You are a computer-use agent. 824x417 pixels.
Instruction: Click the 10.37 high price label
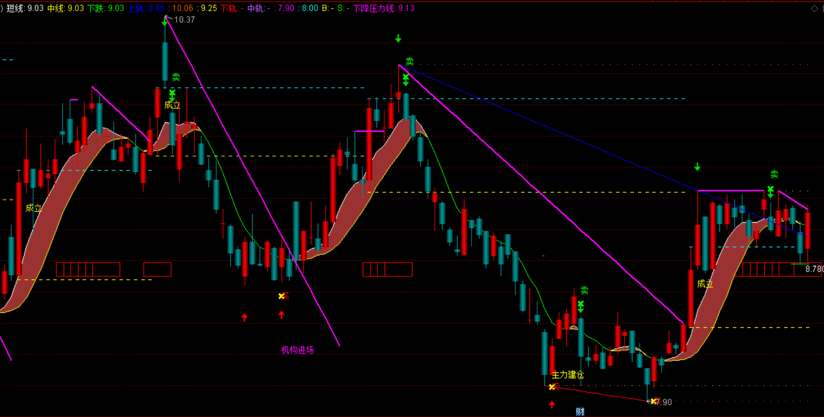click(184, 20)
